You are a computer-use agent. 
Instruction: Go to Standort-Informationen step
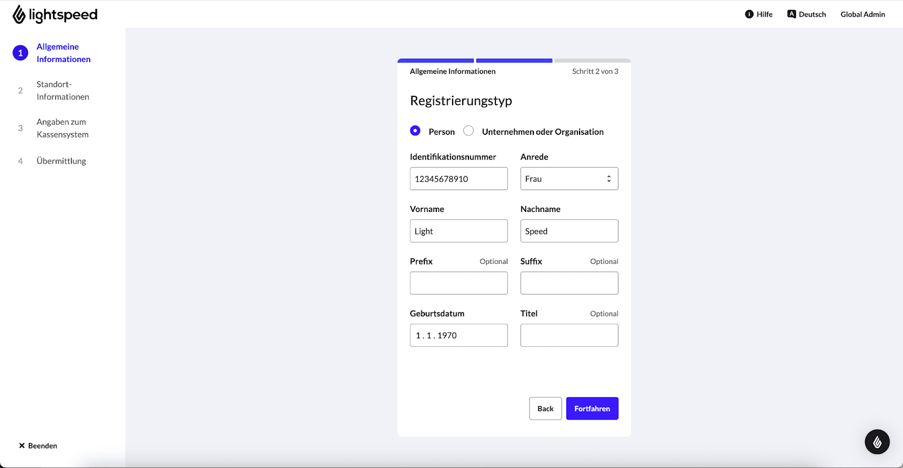coord(63,91)
